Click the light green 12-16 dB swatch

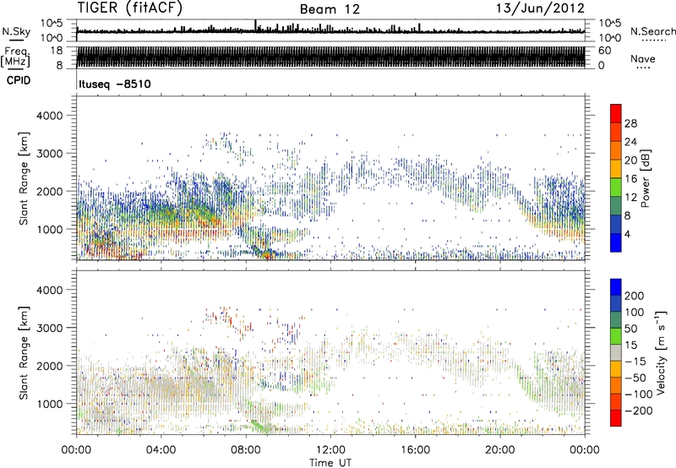616,187
